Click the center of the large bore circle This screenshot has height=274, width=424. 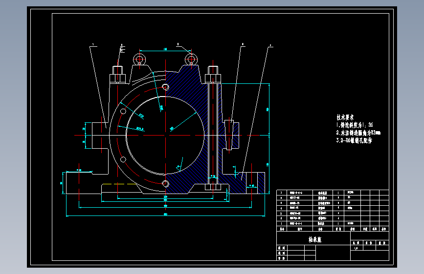(165, 135)
